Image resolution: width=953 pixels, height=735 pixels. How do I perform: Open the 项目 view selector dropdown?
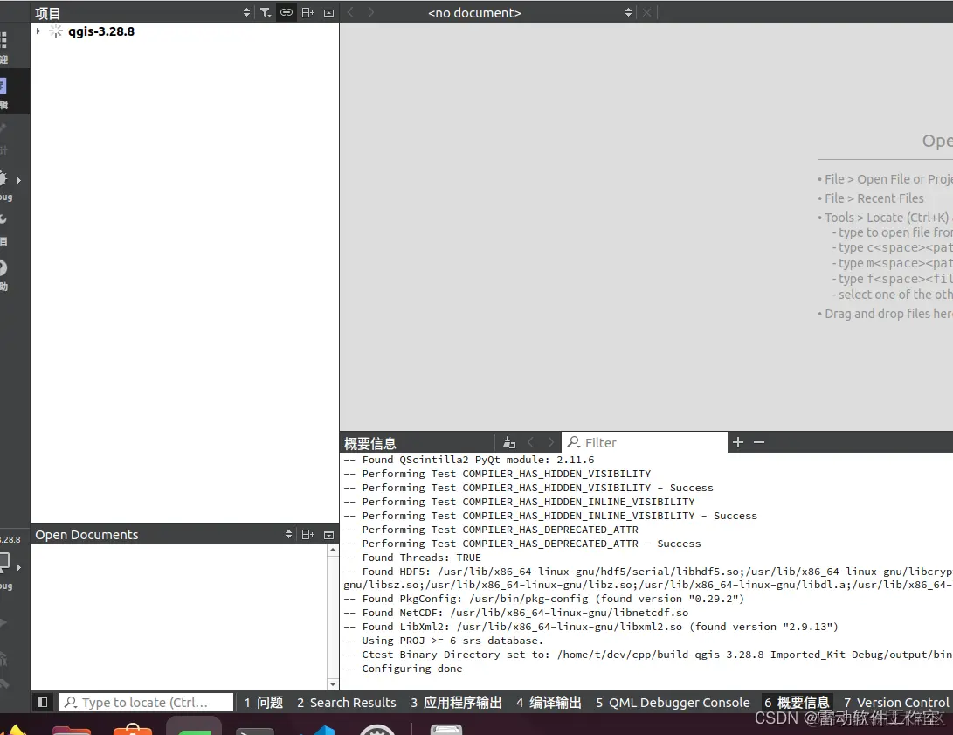246,12
